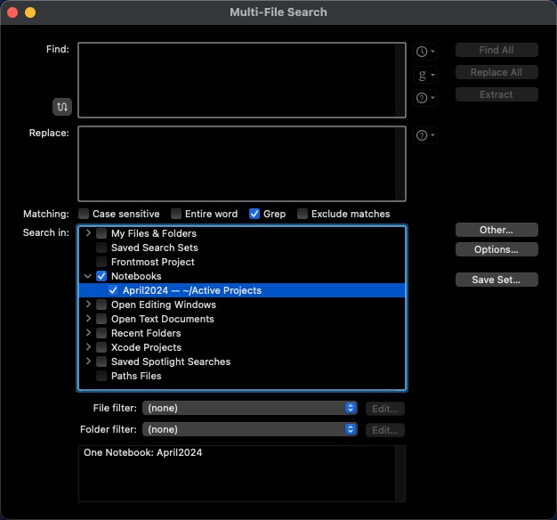Open the saved grep patterns 'g' menu
557x520 pixels.
click(424, 75)
